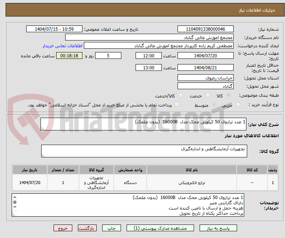
Task: Click the چاپ print button
Action: click(112, 228)
